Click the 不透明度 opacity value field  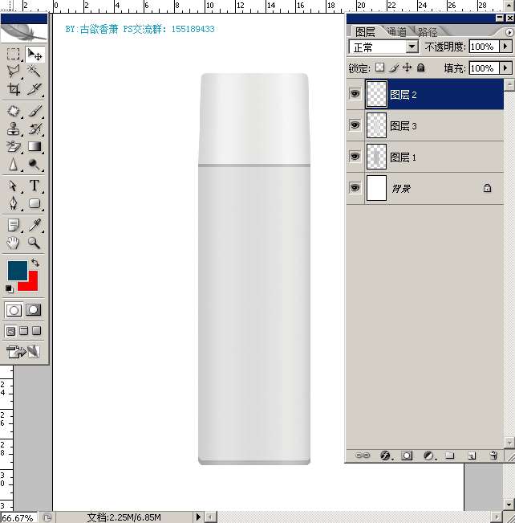pos(484,47)
